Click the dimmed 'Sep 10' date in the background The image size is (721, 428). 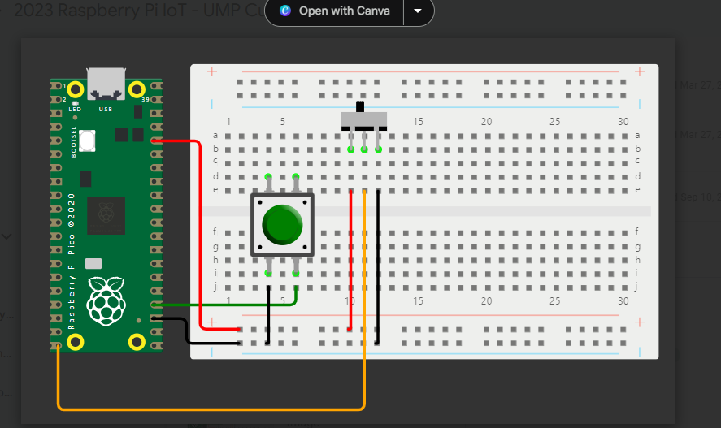pos(700,197)
